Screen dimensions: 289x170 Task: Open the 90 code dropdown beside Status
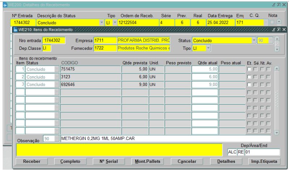click(271, 40)
